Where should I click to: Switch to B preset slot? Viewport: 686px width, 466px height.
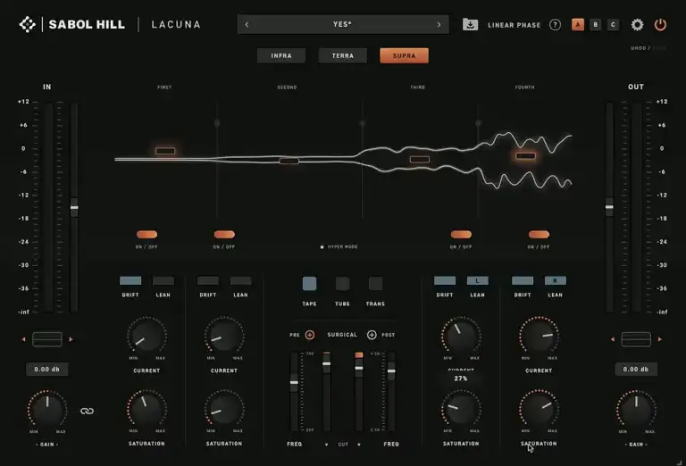click(595, 25)
